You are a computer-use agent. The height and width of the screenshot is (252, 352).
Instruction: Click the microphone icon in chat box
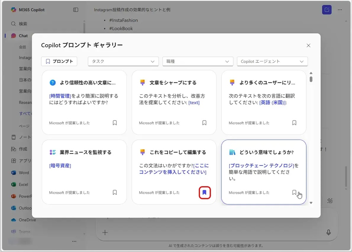[x=328, y=232]
